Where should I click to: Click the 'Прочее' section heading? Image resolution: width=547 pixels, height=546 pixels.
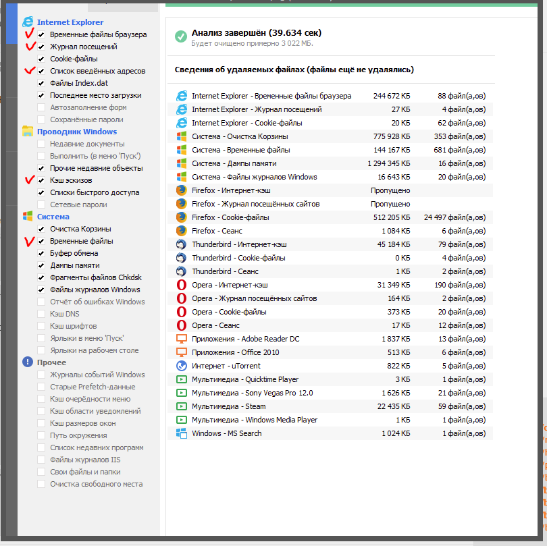coord(51,362)
